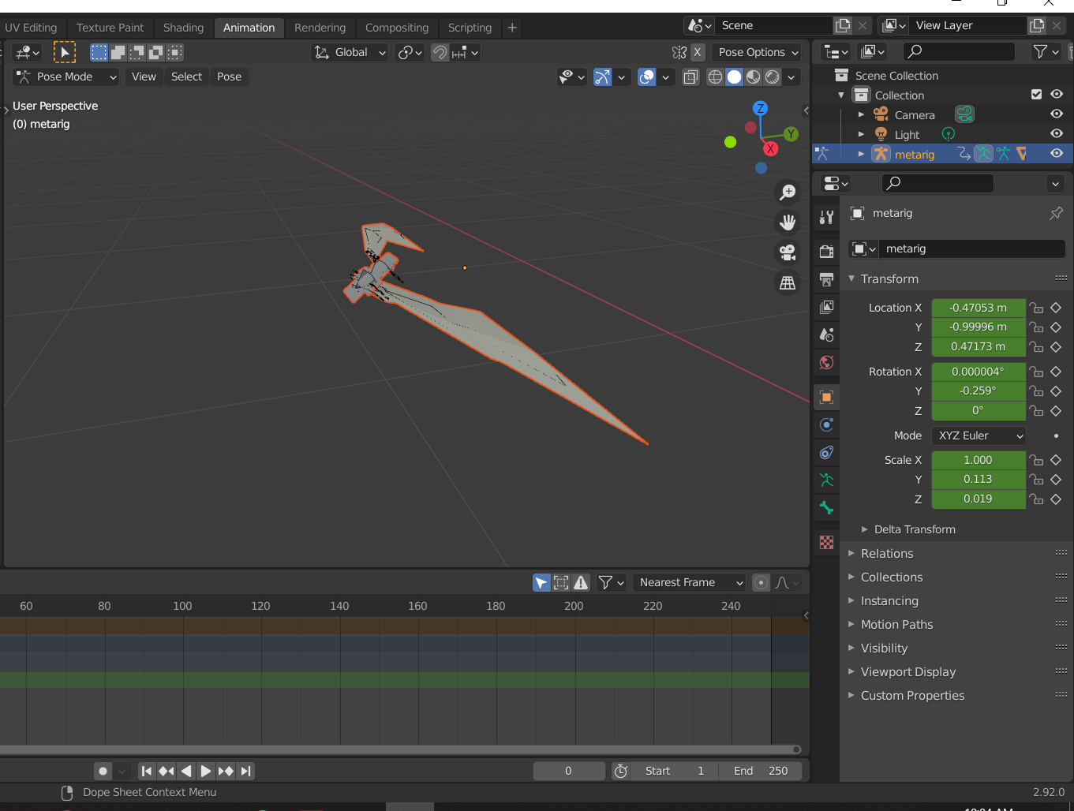The image size is (1074, 811).
Task: Open the Pose Options dropdown
Action: (x=757, y=52)
